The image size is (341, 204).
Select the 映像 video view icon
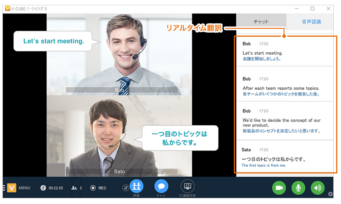[136, 186]
